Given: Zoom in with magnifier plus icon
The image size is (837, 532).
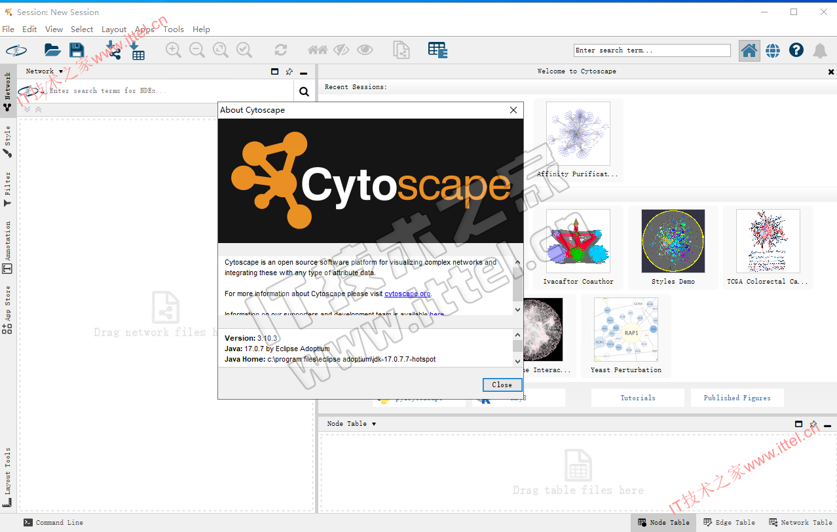Looking at the screenshot, I should tap(173, 50).
